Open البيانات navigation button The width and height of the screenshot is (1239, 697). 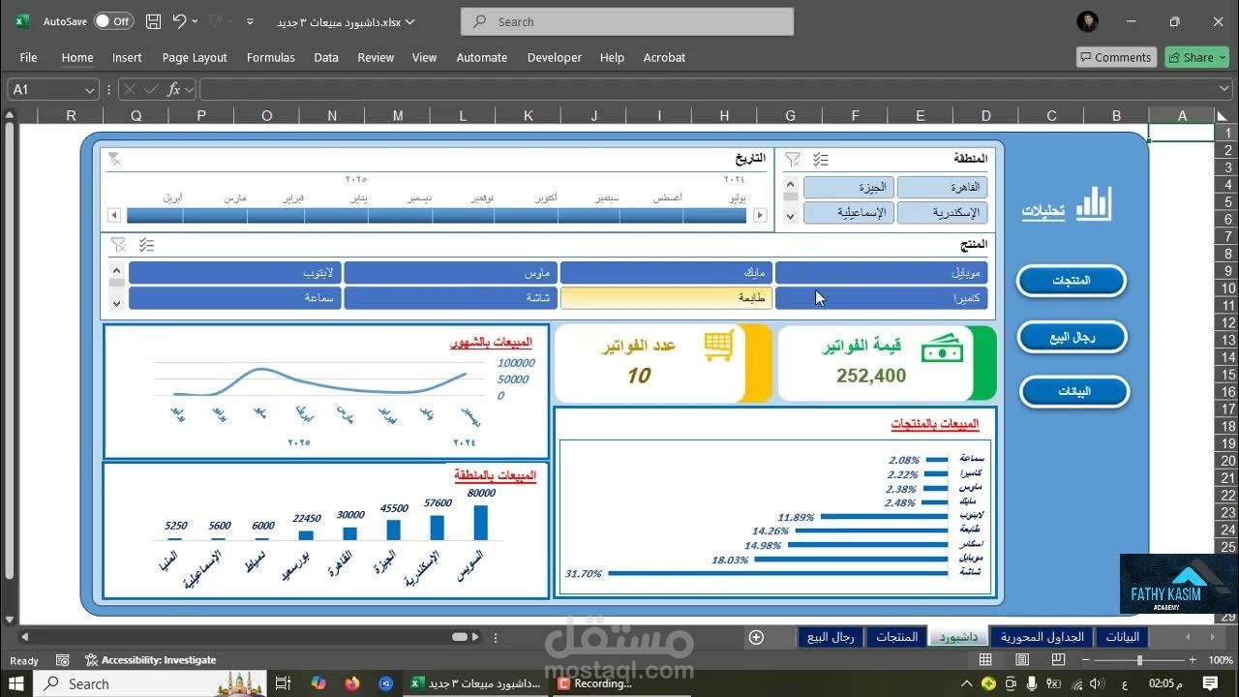click(x=1074, y=391)
